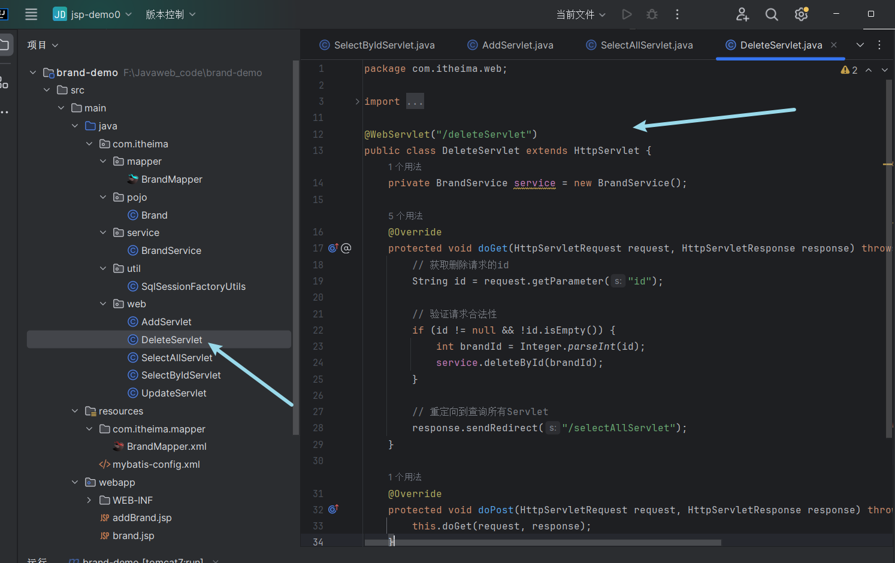The height and width of the screenshot is (563, 895).
Task: Click the underlined 'service' variable on line 14
Action: coord(535,183)
